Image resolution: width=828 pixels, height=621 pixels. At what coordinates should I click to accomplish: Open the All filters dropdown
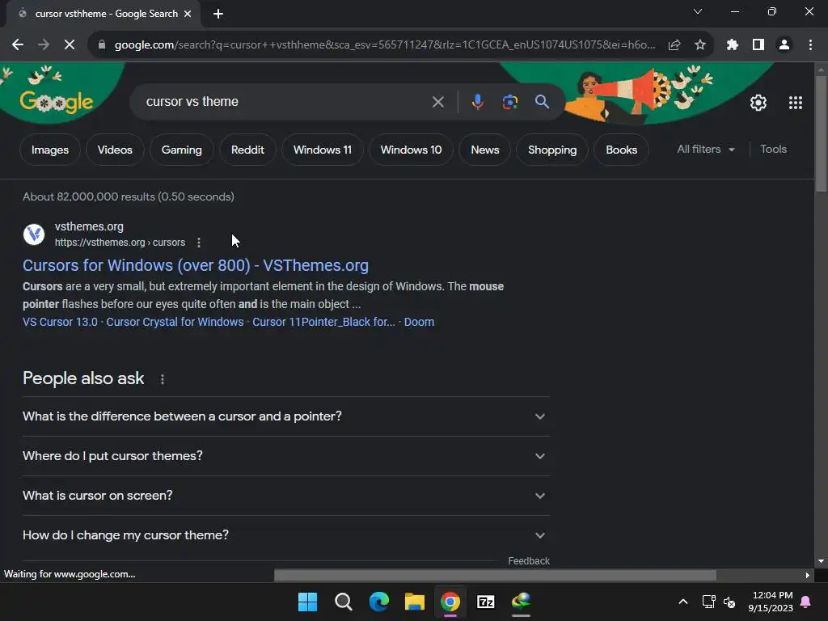[x=705, y=150]
